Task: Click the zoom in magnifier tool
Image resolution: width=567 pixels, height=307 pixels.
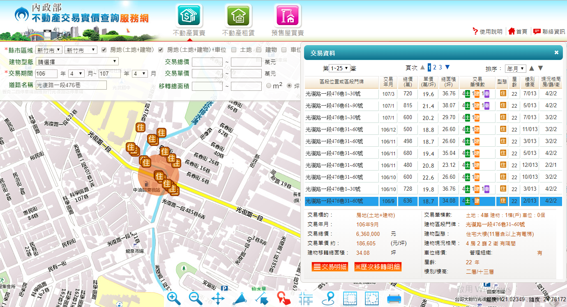Action: coord(174,298)
